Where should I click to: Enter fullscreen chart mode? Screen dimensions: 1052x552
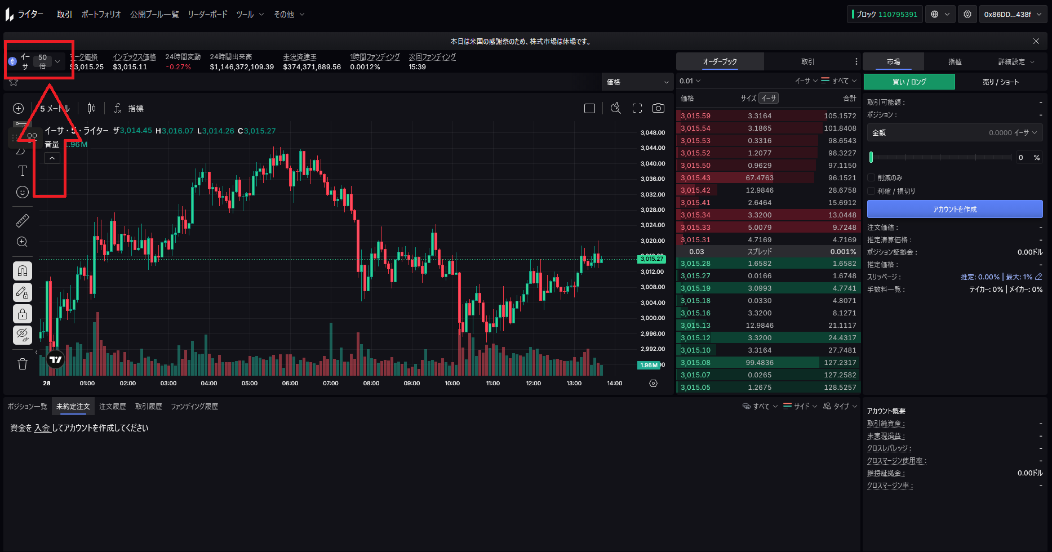[637, 108]
